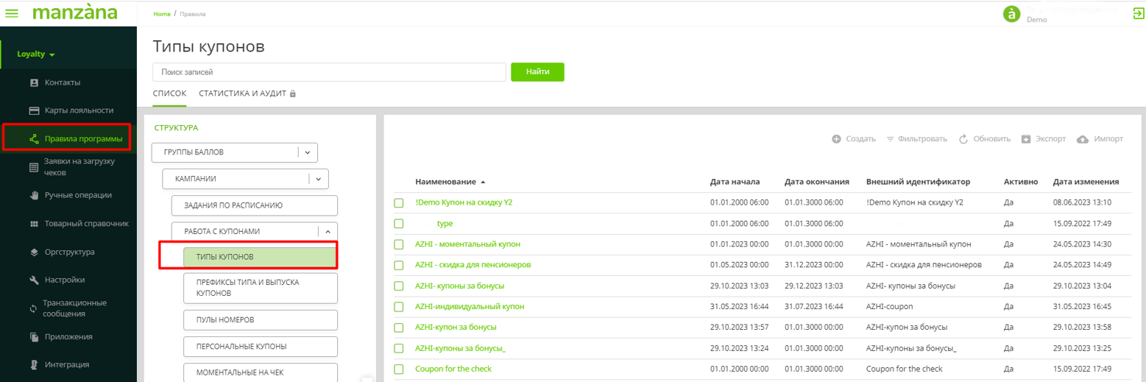
Task: Tick the !Demo Купон на скидку Y2 checkbox
Action: [x=399, y=203]
